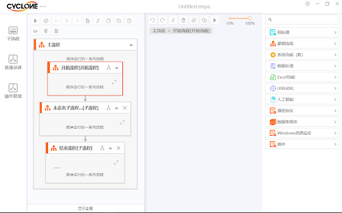342x213 pixels.
Task: Expand the 人工智能 category
Action: pos(302,100)
